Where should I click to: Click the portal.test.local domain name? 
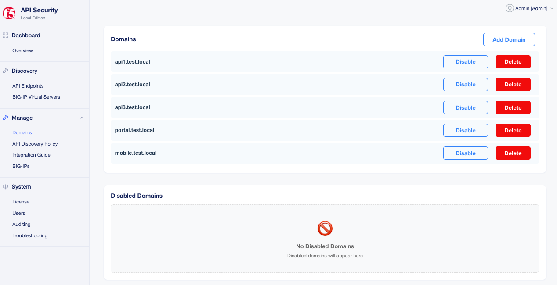pyautogui.click(x=135, y=130)
